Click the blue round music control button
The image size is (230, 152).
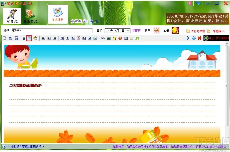point(194,38)
